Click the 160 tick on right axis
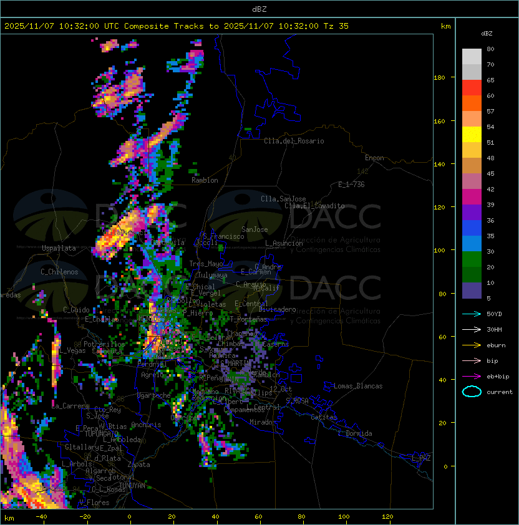 [439, 121]
